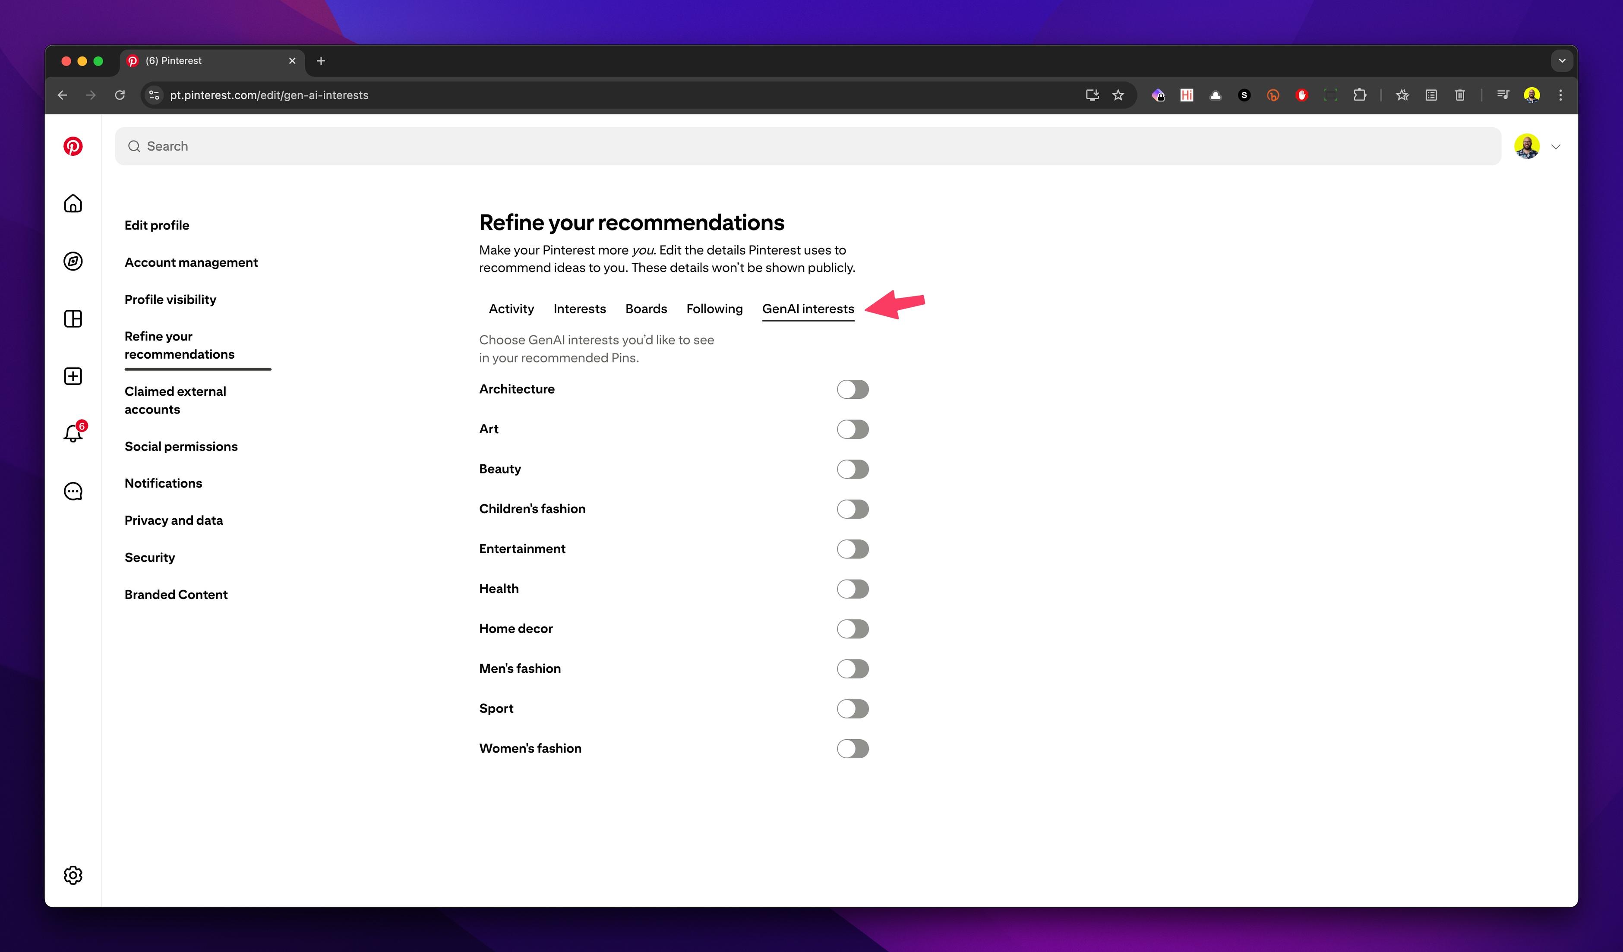
Task: Open the Home feed icon
Action: pyautogui.click(x=73, y=204)
